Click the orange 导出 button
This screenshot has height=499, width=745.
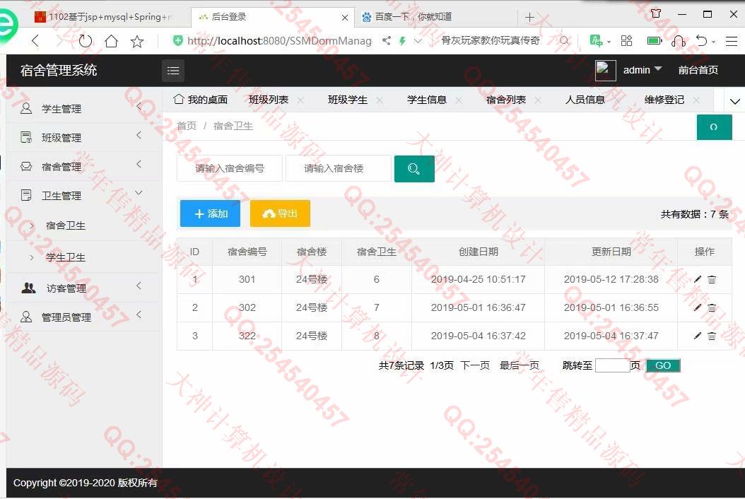click(x=280, y=214)
